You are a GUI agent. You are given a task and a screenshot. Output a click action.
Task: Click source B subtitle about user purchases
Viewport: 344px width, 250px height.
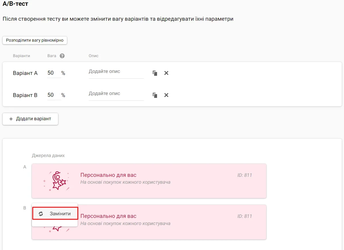click(x=125, y=224)
